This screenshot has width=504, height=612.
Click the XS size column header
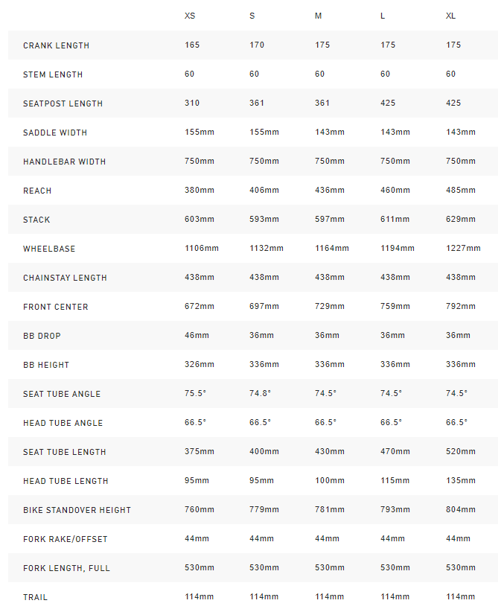191,16
